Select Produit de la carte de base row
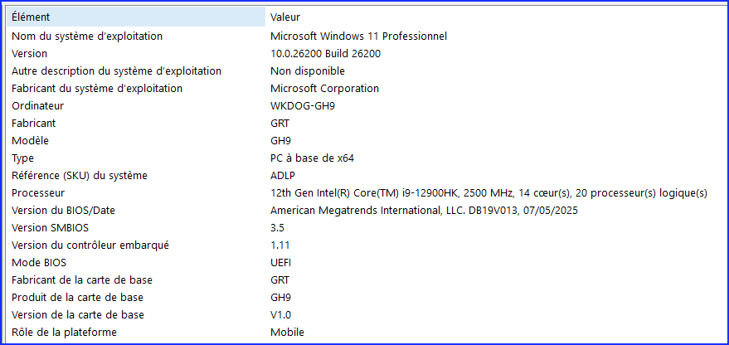Viewport: 729px width, 345px height. [x=77, y=298]
